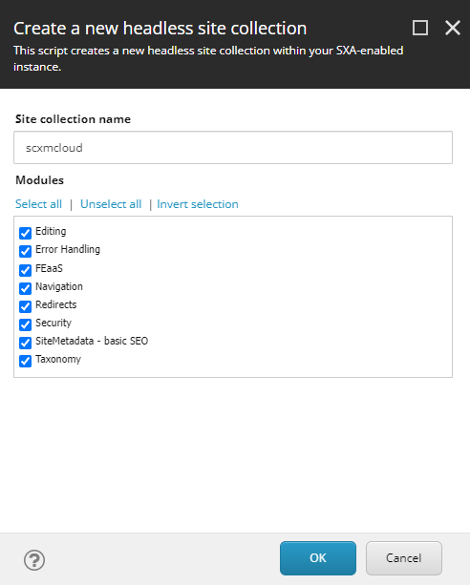Click the Taxonomy label text

tap(58, 359)
